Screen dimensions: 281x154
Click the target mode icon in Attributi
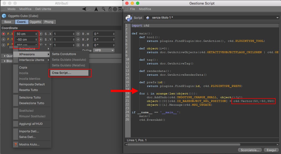click(x=115, y=9)
